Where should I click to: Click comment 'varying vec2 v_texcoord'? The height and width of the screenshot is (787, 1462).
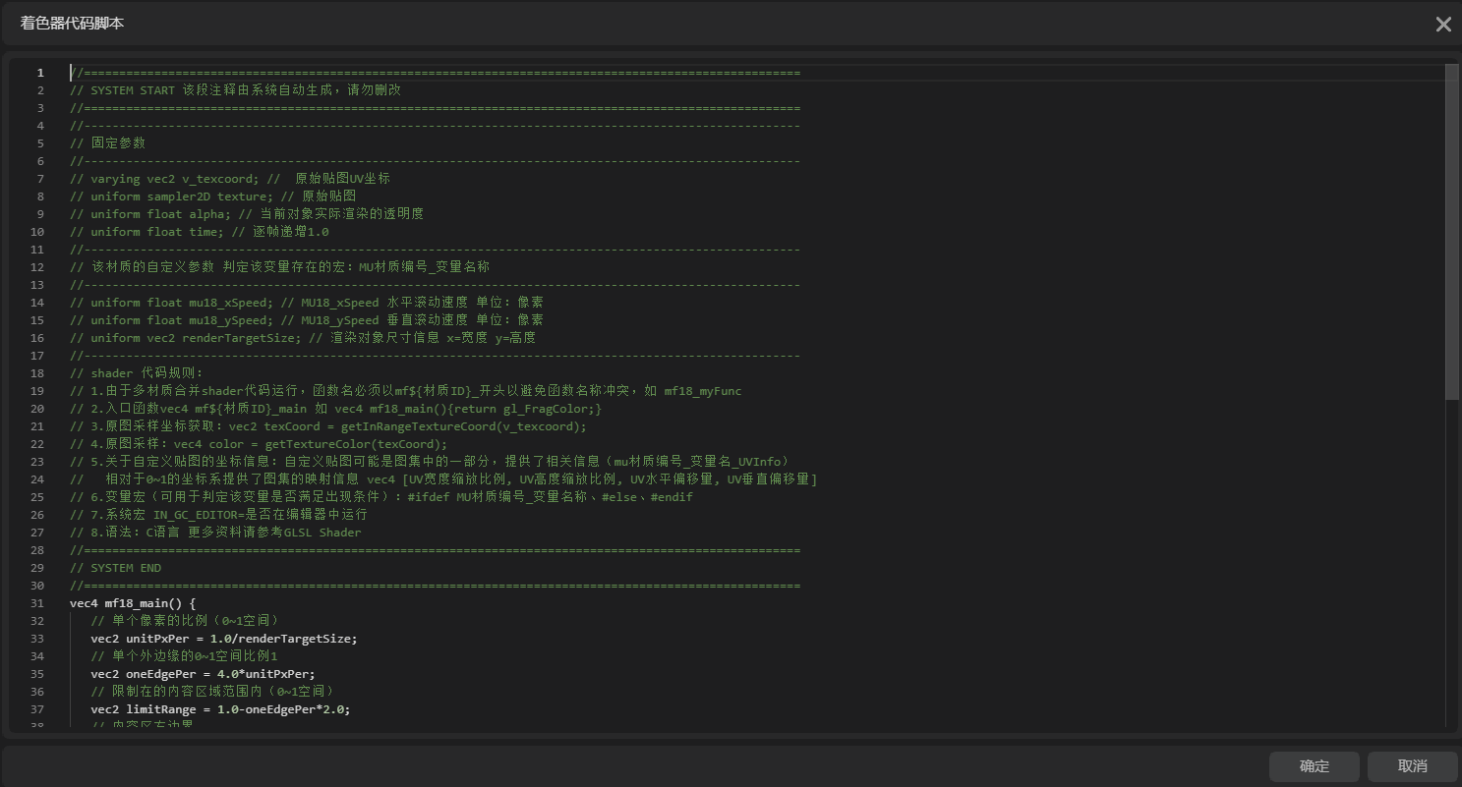(230, 179)
